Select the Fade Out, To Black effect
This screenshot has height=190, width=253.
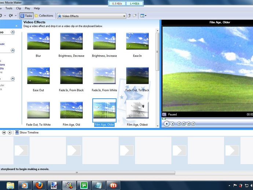coord(137,76)
